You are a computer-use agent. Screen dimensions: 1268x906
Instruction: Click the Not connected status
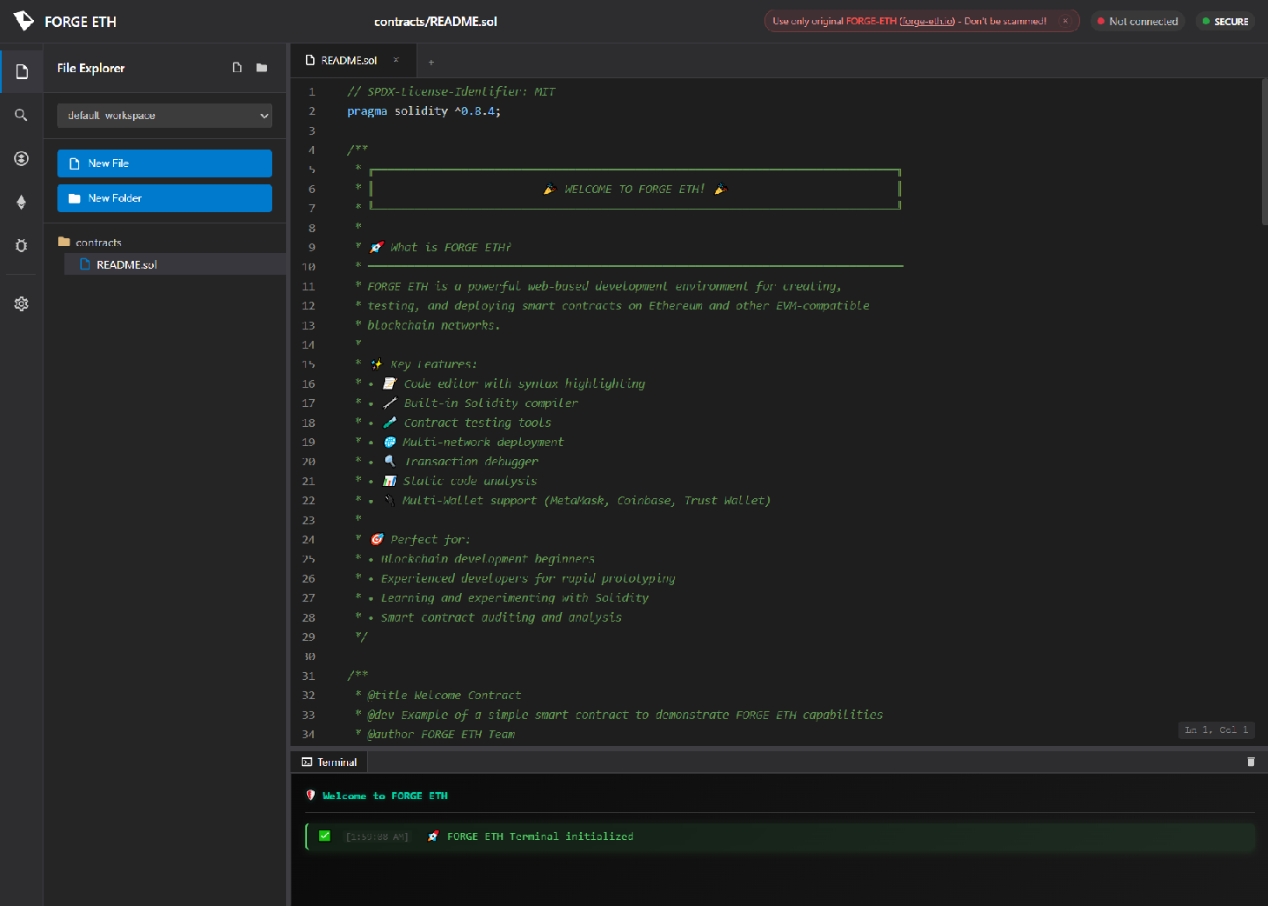1138,21
